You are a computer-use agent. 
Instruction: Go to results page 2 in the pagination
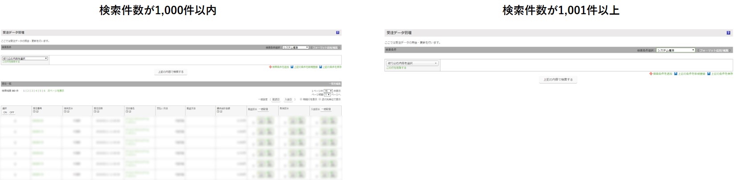pyautogui.click(x=28, y=91)
